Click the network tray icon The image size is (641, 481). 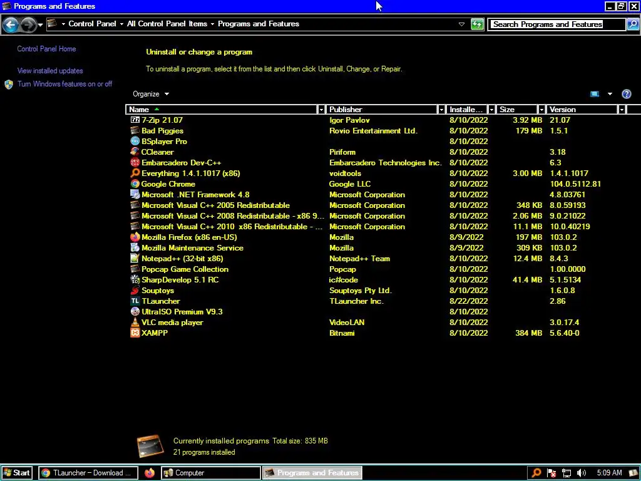tap(566, 473)
